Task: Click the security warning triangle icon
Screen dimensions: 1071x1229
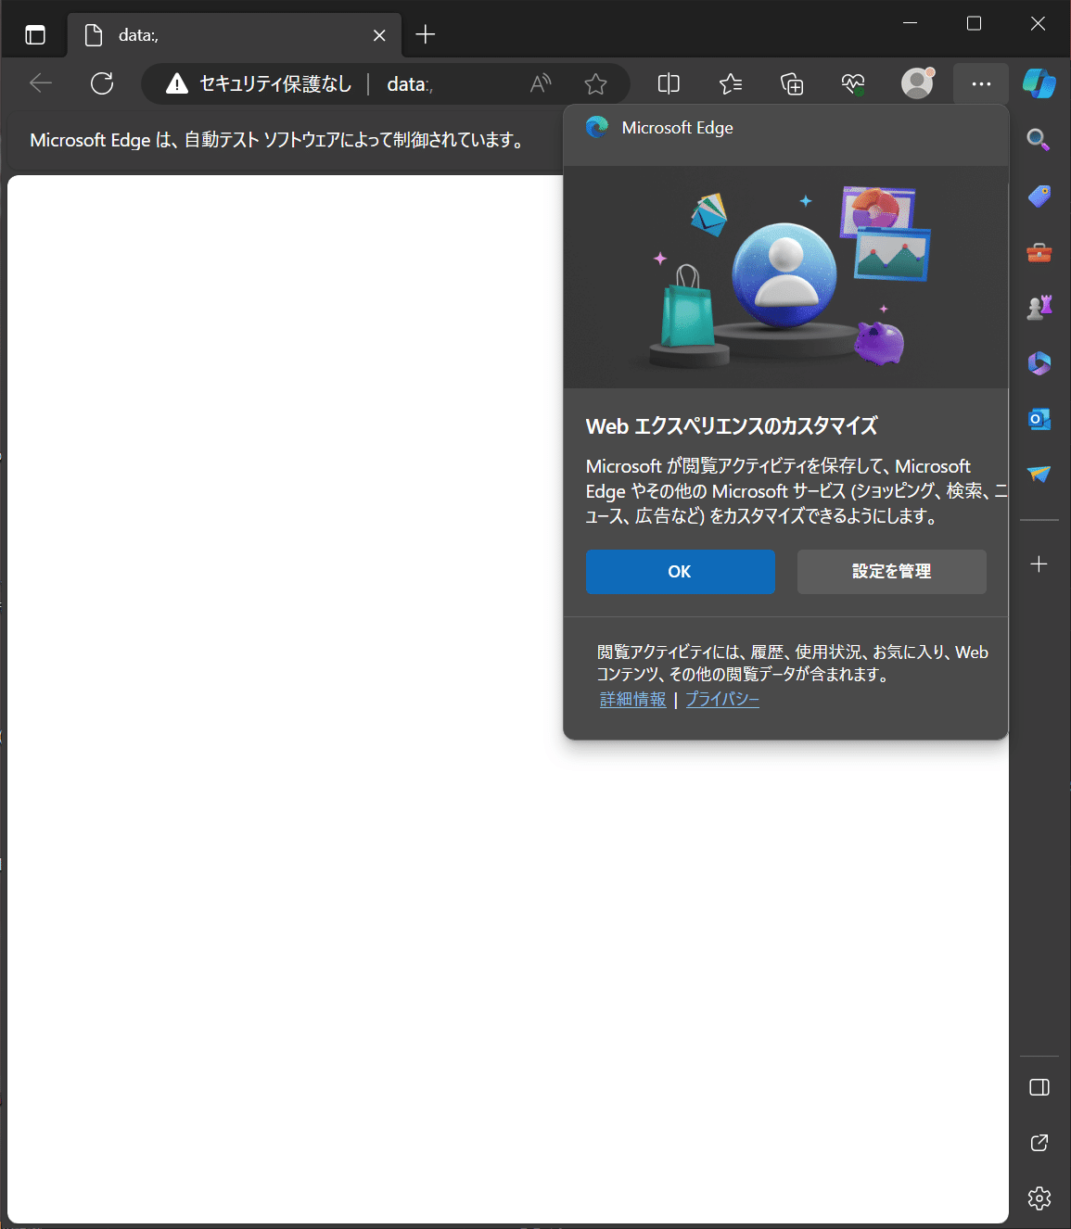Action: click(176, 84)
